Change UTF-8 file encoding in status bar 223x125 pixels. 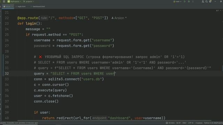(191, 123)
